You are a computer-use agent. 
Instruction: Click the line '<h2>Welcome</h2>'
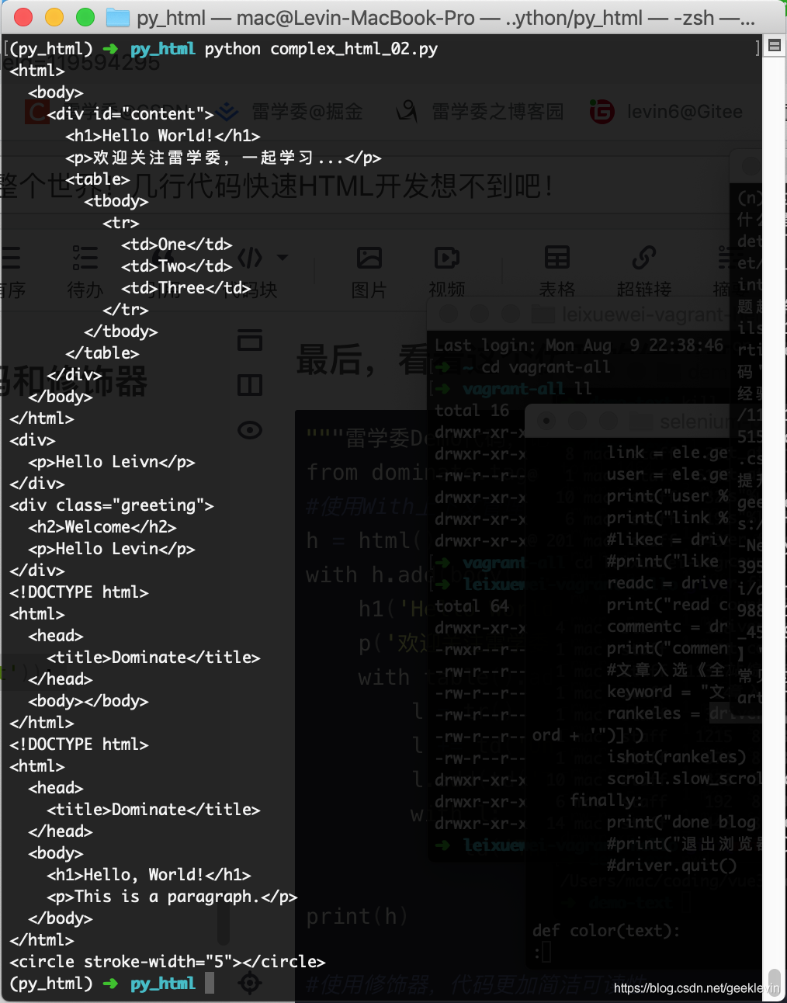tap(102, 527)
